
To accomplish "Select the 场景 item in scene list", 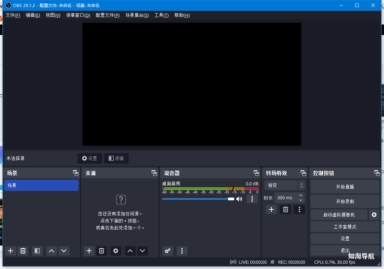I will (41, 185).
